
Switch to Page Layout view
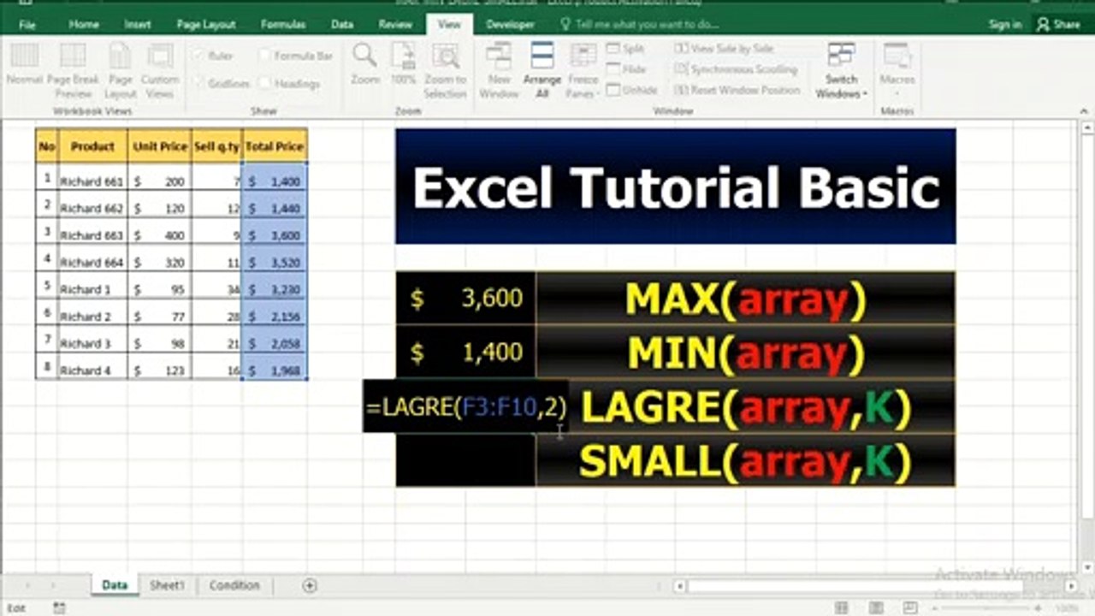tap(121, 70)
